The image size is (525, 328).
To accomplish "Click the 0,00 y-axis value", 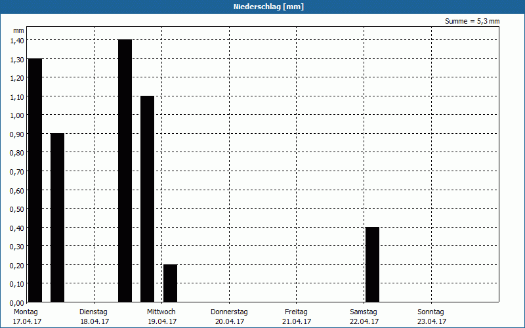I will [17, 303].
